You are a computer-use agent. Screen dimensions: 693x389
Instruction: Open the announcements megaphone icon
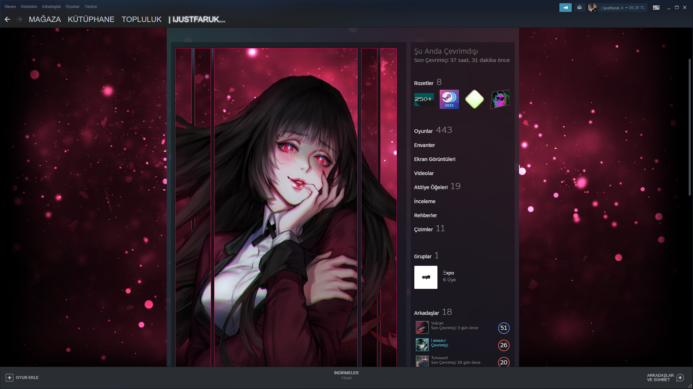[565, 8]
